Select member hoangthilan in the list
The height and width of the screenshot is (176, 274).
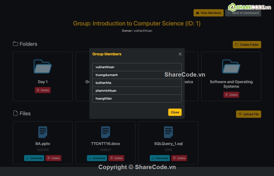(x=137, y=99)
